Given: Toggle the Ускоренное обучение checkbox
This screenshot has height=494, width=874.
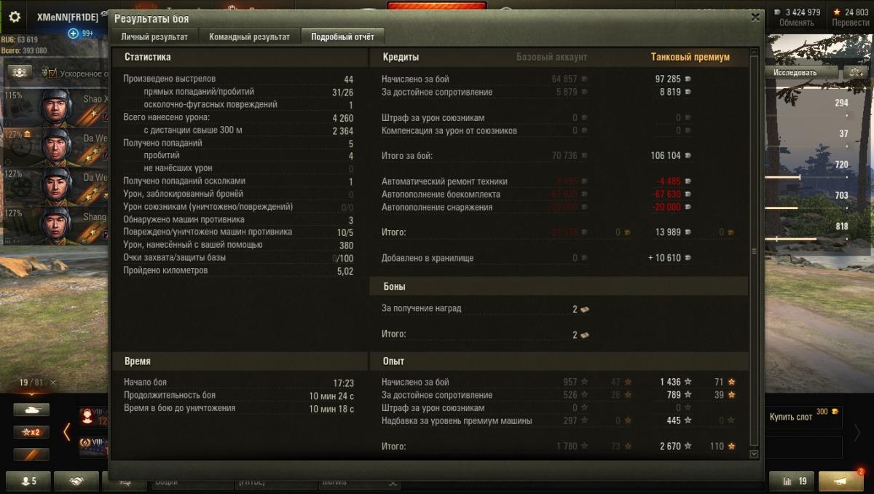Looking at the screenshot, I should click(53, 73).
